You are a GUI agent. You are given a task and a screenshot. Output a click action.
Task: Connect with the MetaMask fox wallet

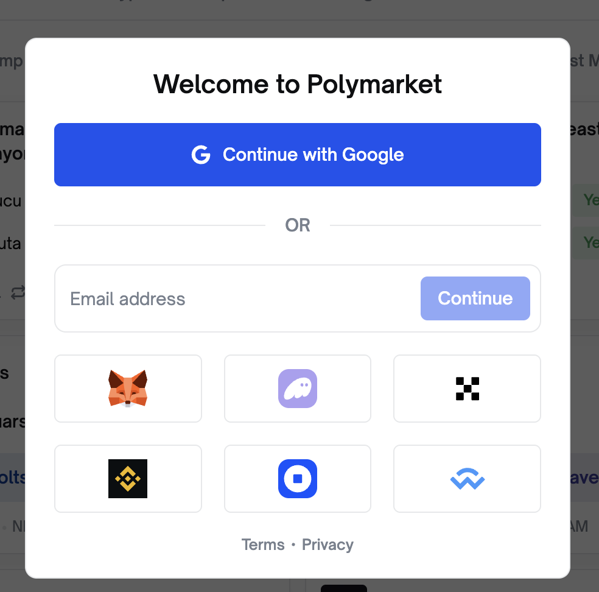(128, 389)
